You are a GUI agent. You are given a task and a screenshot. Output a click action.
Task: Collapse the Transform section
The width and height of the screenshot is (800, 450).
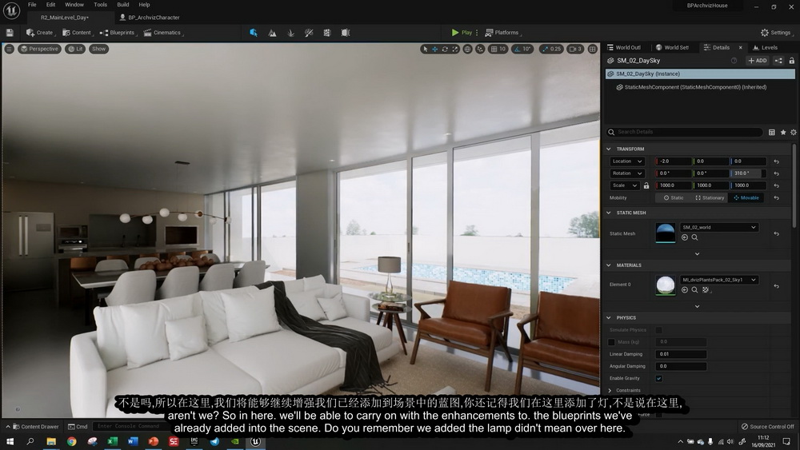tap(609, 149)
